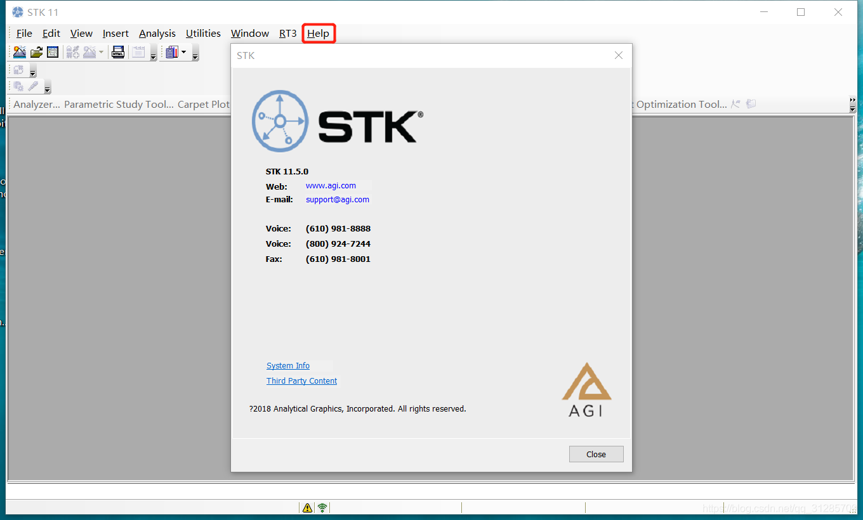The width and height of the screenshot is (863, 520).
Task: Open the System Info link
Action: 287,365
